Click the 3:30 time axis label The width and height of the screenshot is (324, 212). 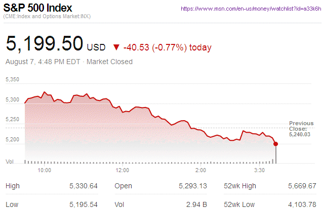pyautogui.click(x=259, y=171)
